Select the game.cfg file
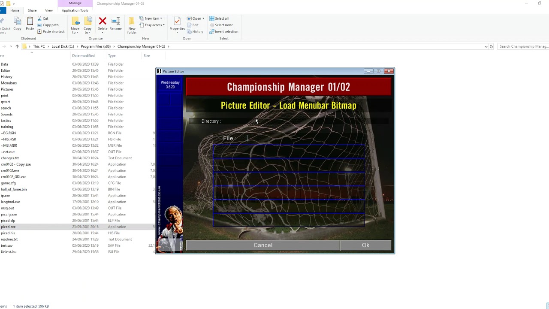This screenshot has height=309, width=549. [x=8, y=183]
